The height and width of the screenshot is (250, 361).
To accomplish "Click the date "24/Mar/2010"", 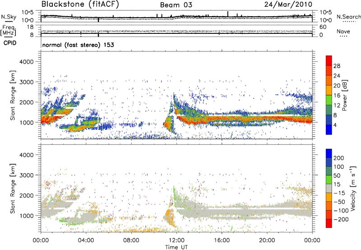I will coord(288,5).
